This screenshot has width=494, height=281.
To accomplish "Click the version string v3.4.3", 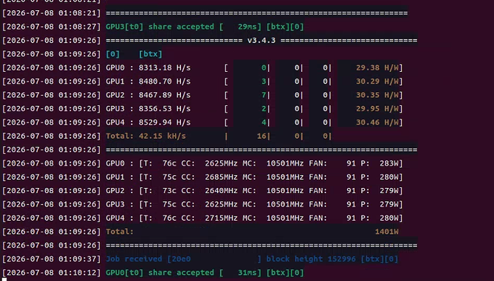I will point(262,41).
